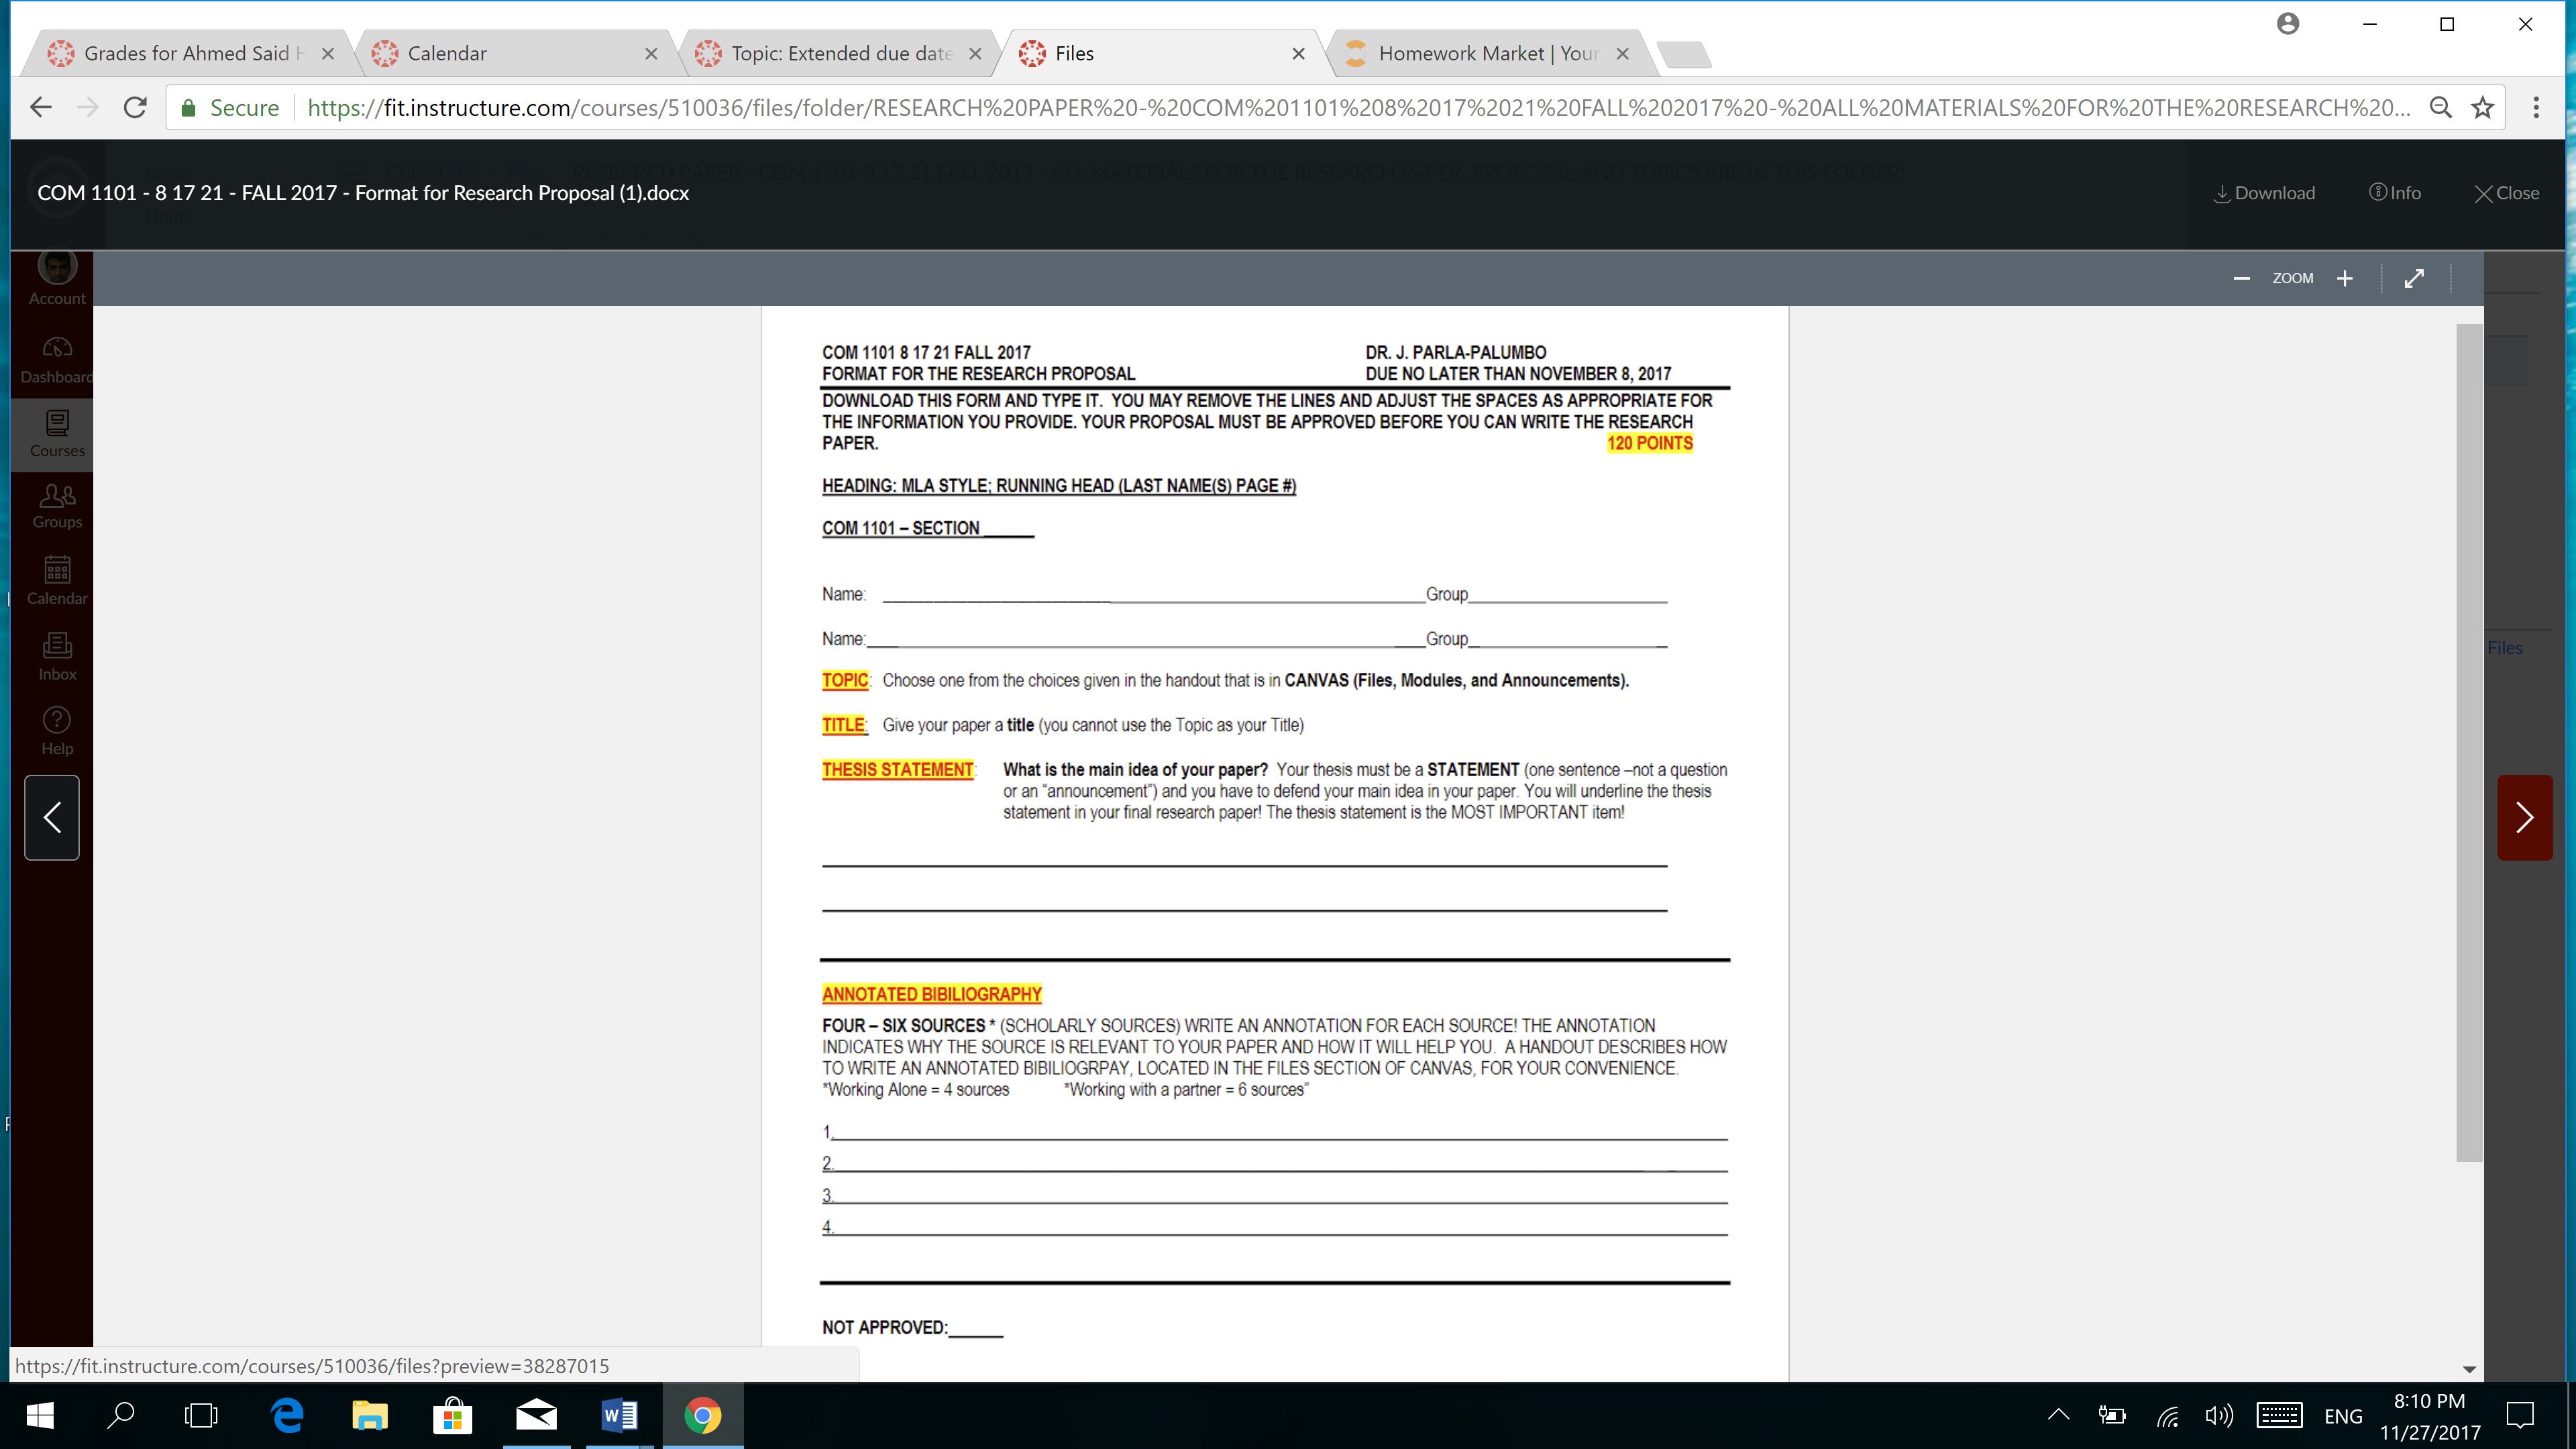
Task: Open the browser zoom magnifier icon
Action: [2440, 107]
